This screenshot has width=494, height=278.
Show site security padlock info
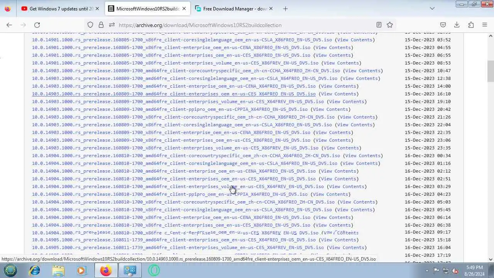point(101,25)
